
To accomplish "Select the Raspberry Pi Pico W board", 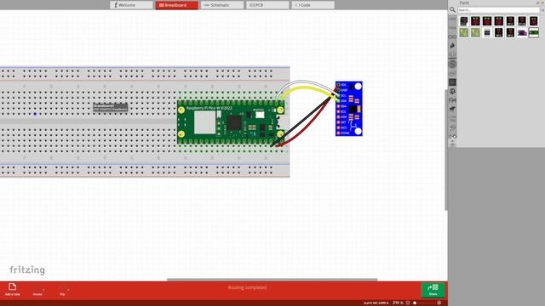I will point(231,122).
